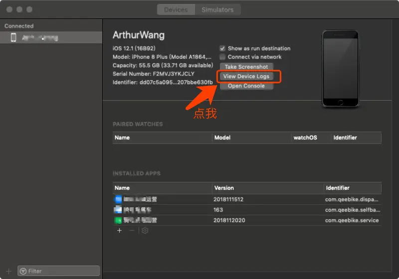Image resolution: width=399 pixels, height=279 pixels.
Task: Click Open Console button
Action: (x=246, y=86)
